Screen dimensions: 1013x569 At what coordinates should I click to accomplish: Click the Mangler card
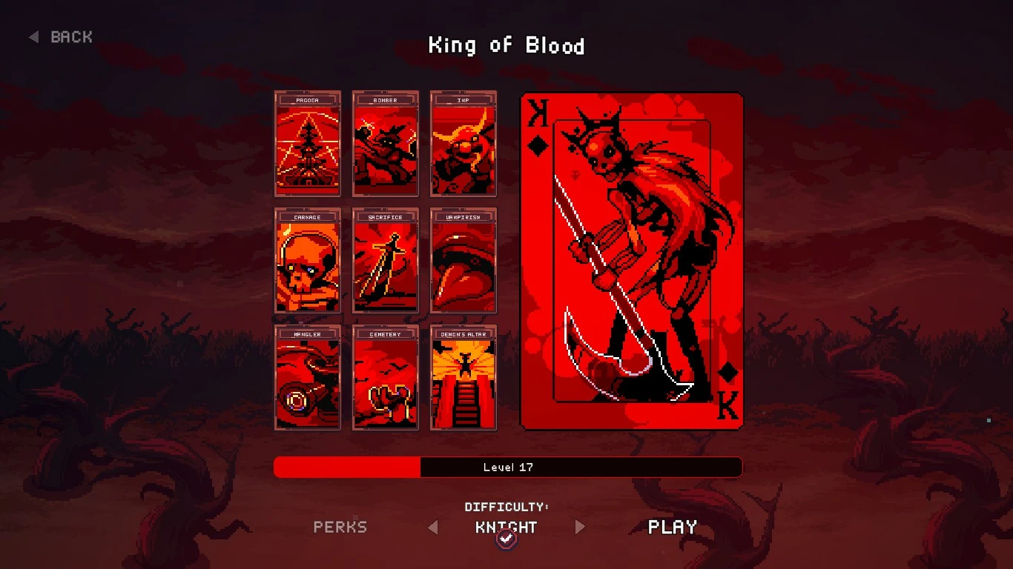pos(308,378)
